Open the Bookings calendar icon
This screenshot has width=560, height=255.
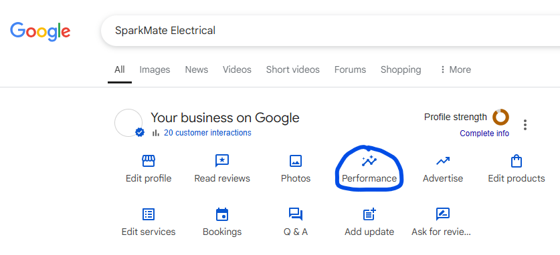click(221, 214)
